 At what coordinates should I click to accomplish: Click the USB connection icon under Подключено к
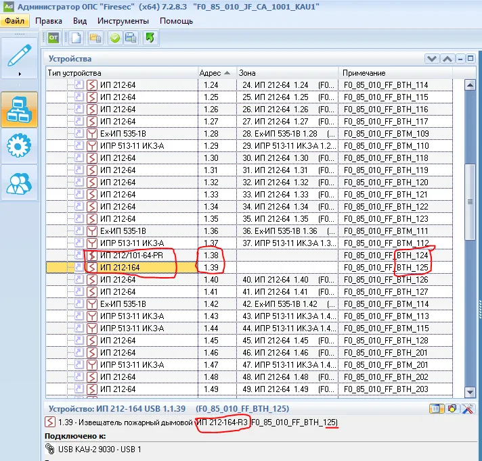[x=49, y=449]
